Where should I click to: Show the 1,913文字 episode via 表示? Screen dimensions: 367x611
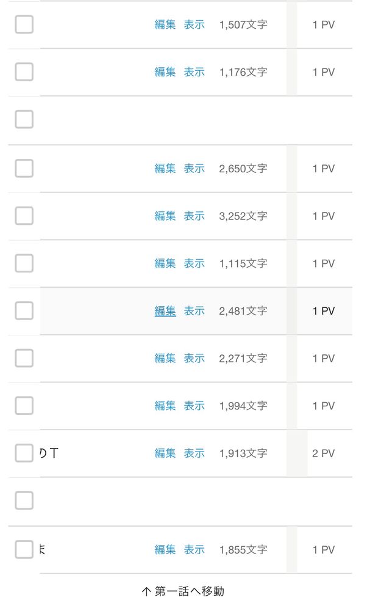pos(194,453)
